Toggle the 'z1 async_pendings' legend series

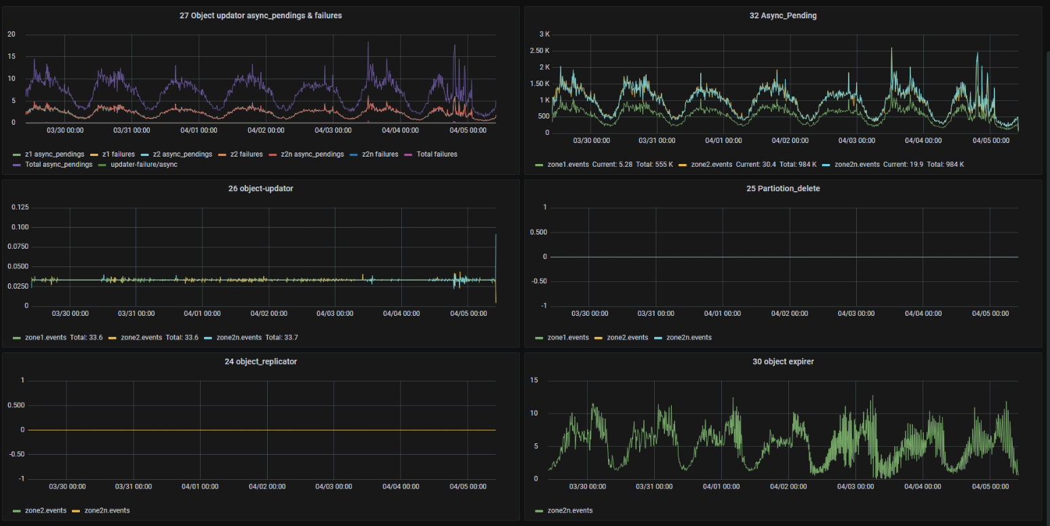pos(54,155)
